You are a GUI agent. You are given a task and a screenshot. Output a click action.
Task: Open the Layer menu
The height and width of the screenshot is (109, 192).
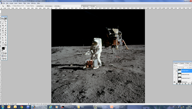click(x=16, y=3)
